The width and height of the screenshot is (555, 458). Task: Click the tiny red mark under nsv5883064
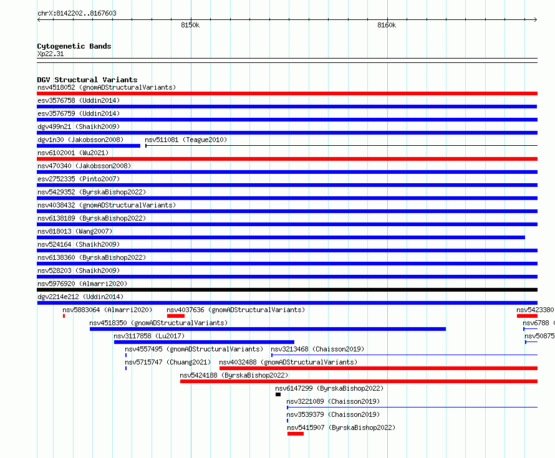click(64, 316)
